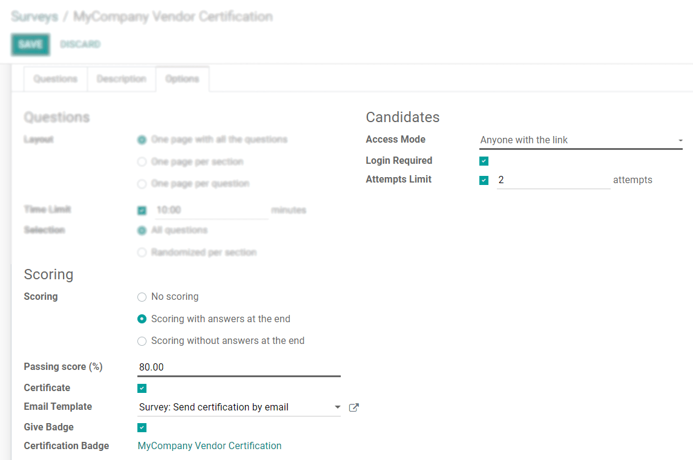Open MyCompany Vendor Certification badge link
The image size is (693, 460).
click(209, 446)
